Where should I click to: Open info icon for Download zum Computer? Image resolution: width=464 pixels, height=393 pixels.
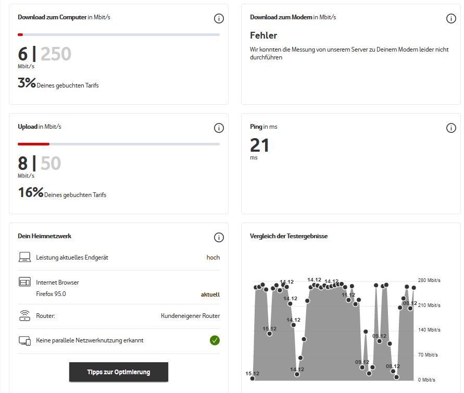[x=219, y=19]
